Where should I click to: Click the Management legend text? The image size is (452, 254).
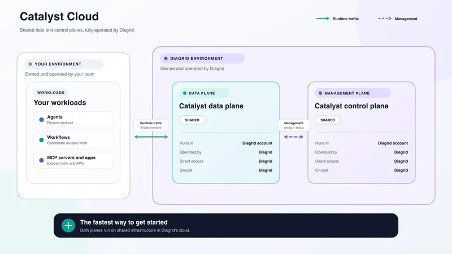(x=406, y=19)
